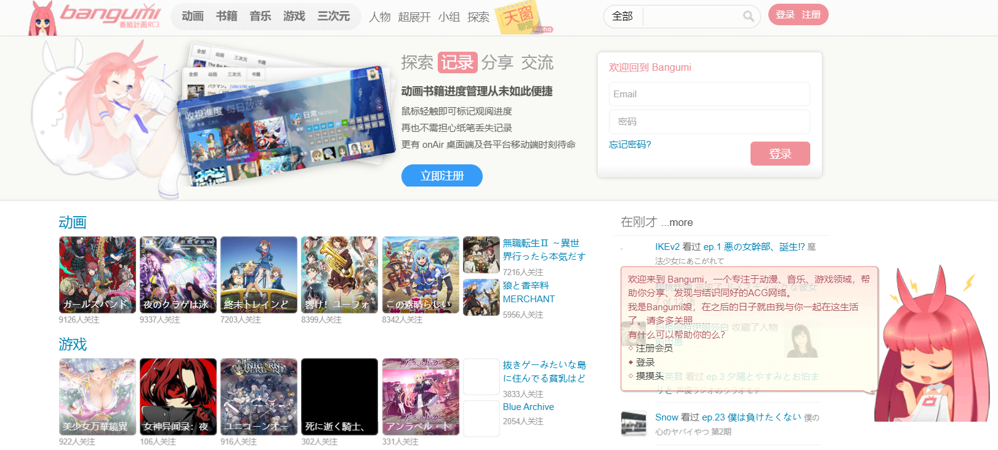This screenshot has height=450, width=998.
Task: Open the 美少女万華鏡異 game cover
Action: tap(97, 396)
